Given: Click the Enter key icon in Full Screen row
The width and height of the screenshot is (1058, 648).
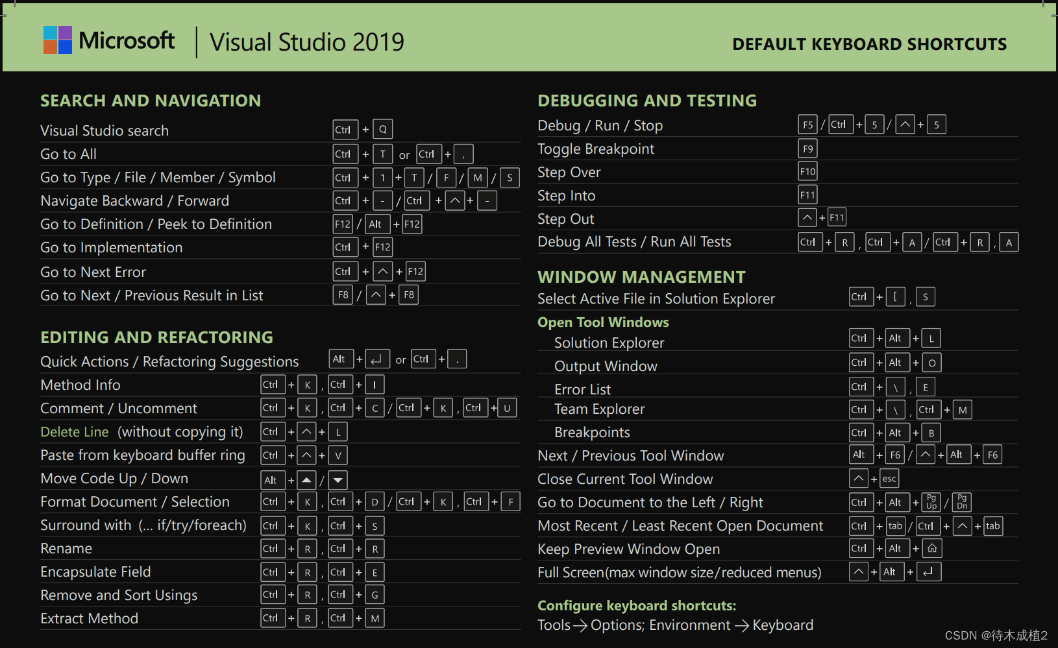Looking at the screenshot, I should [928, 571].
